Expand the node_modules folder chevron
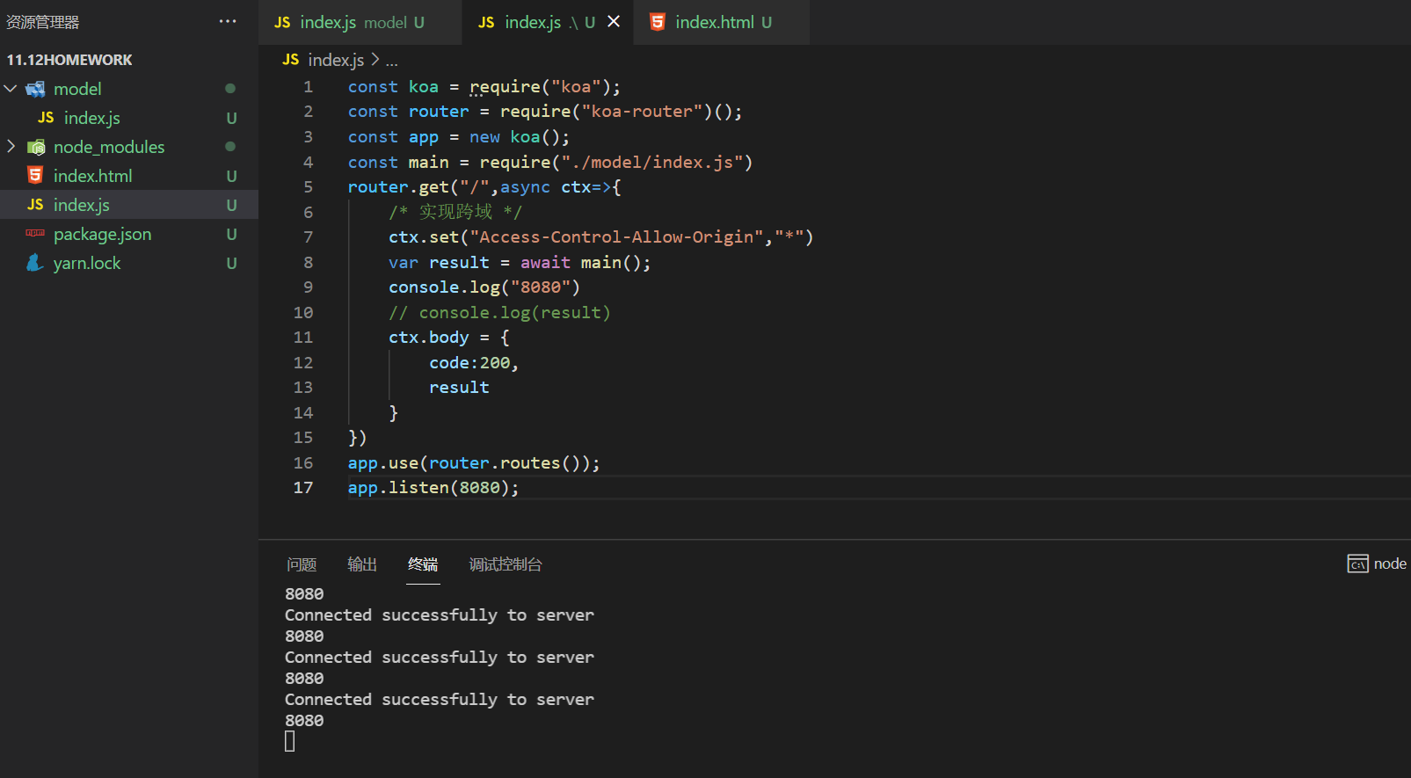1411x778 pixels. (x=11, y=147)
